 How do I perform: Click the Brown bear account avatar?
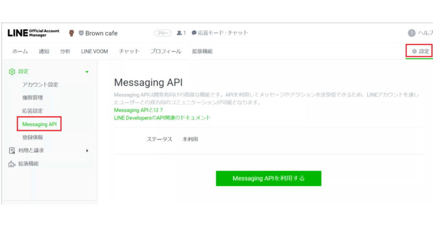(x=71, y=33)
